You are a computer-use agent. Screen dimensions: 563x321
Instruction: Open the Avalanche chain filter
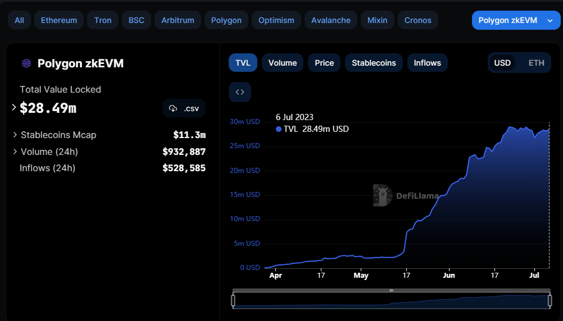(331, 20)
